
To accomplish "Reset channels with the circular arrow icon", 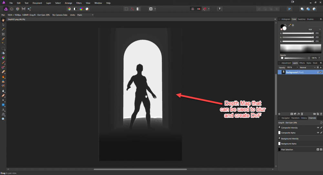I will pyautogui.click(x=321, y=122).
